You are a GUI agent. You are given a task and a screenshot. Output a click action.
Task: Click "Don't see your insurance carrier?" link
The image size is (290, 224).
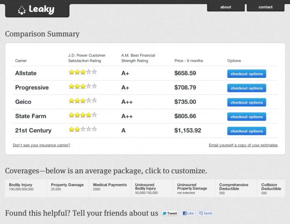click(42, 145)
